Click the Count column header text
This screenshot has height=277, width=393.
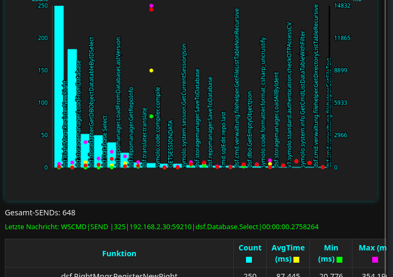click(x=250, y=248)
